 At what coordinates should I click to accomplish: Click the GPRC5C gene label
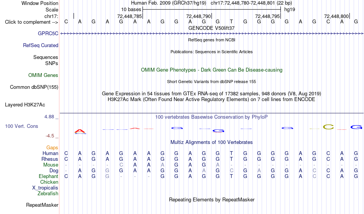48,34
